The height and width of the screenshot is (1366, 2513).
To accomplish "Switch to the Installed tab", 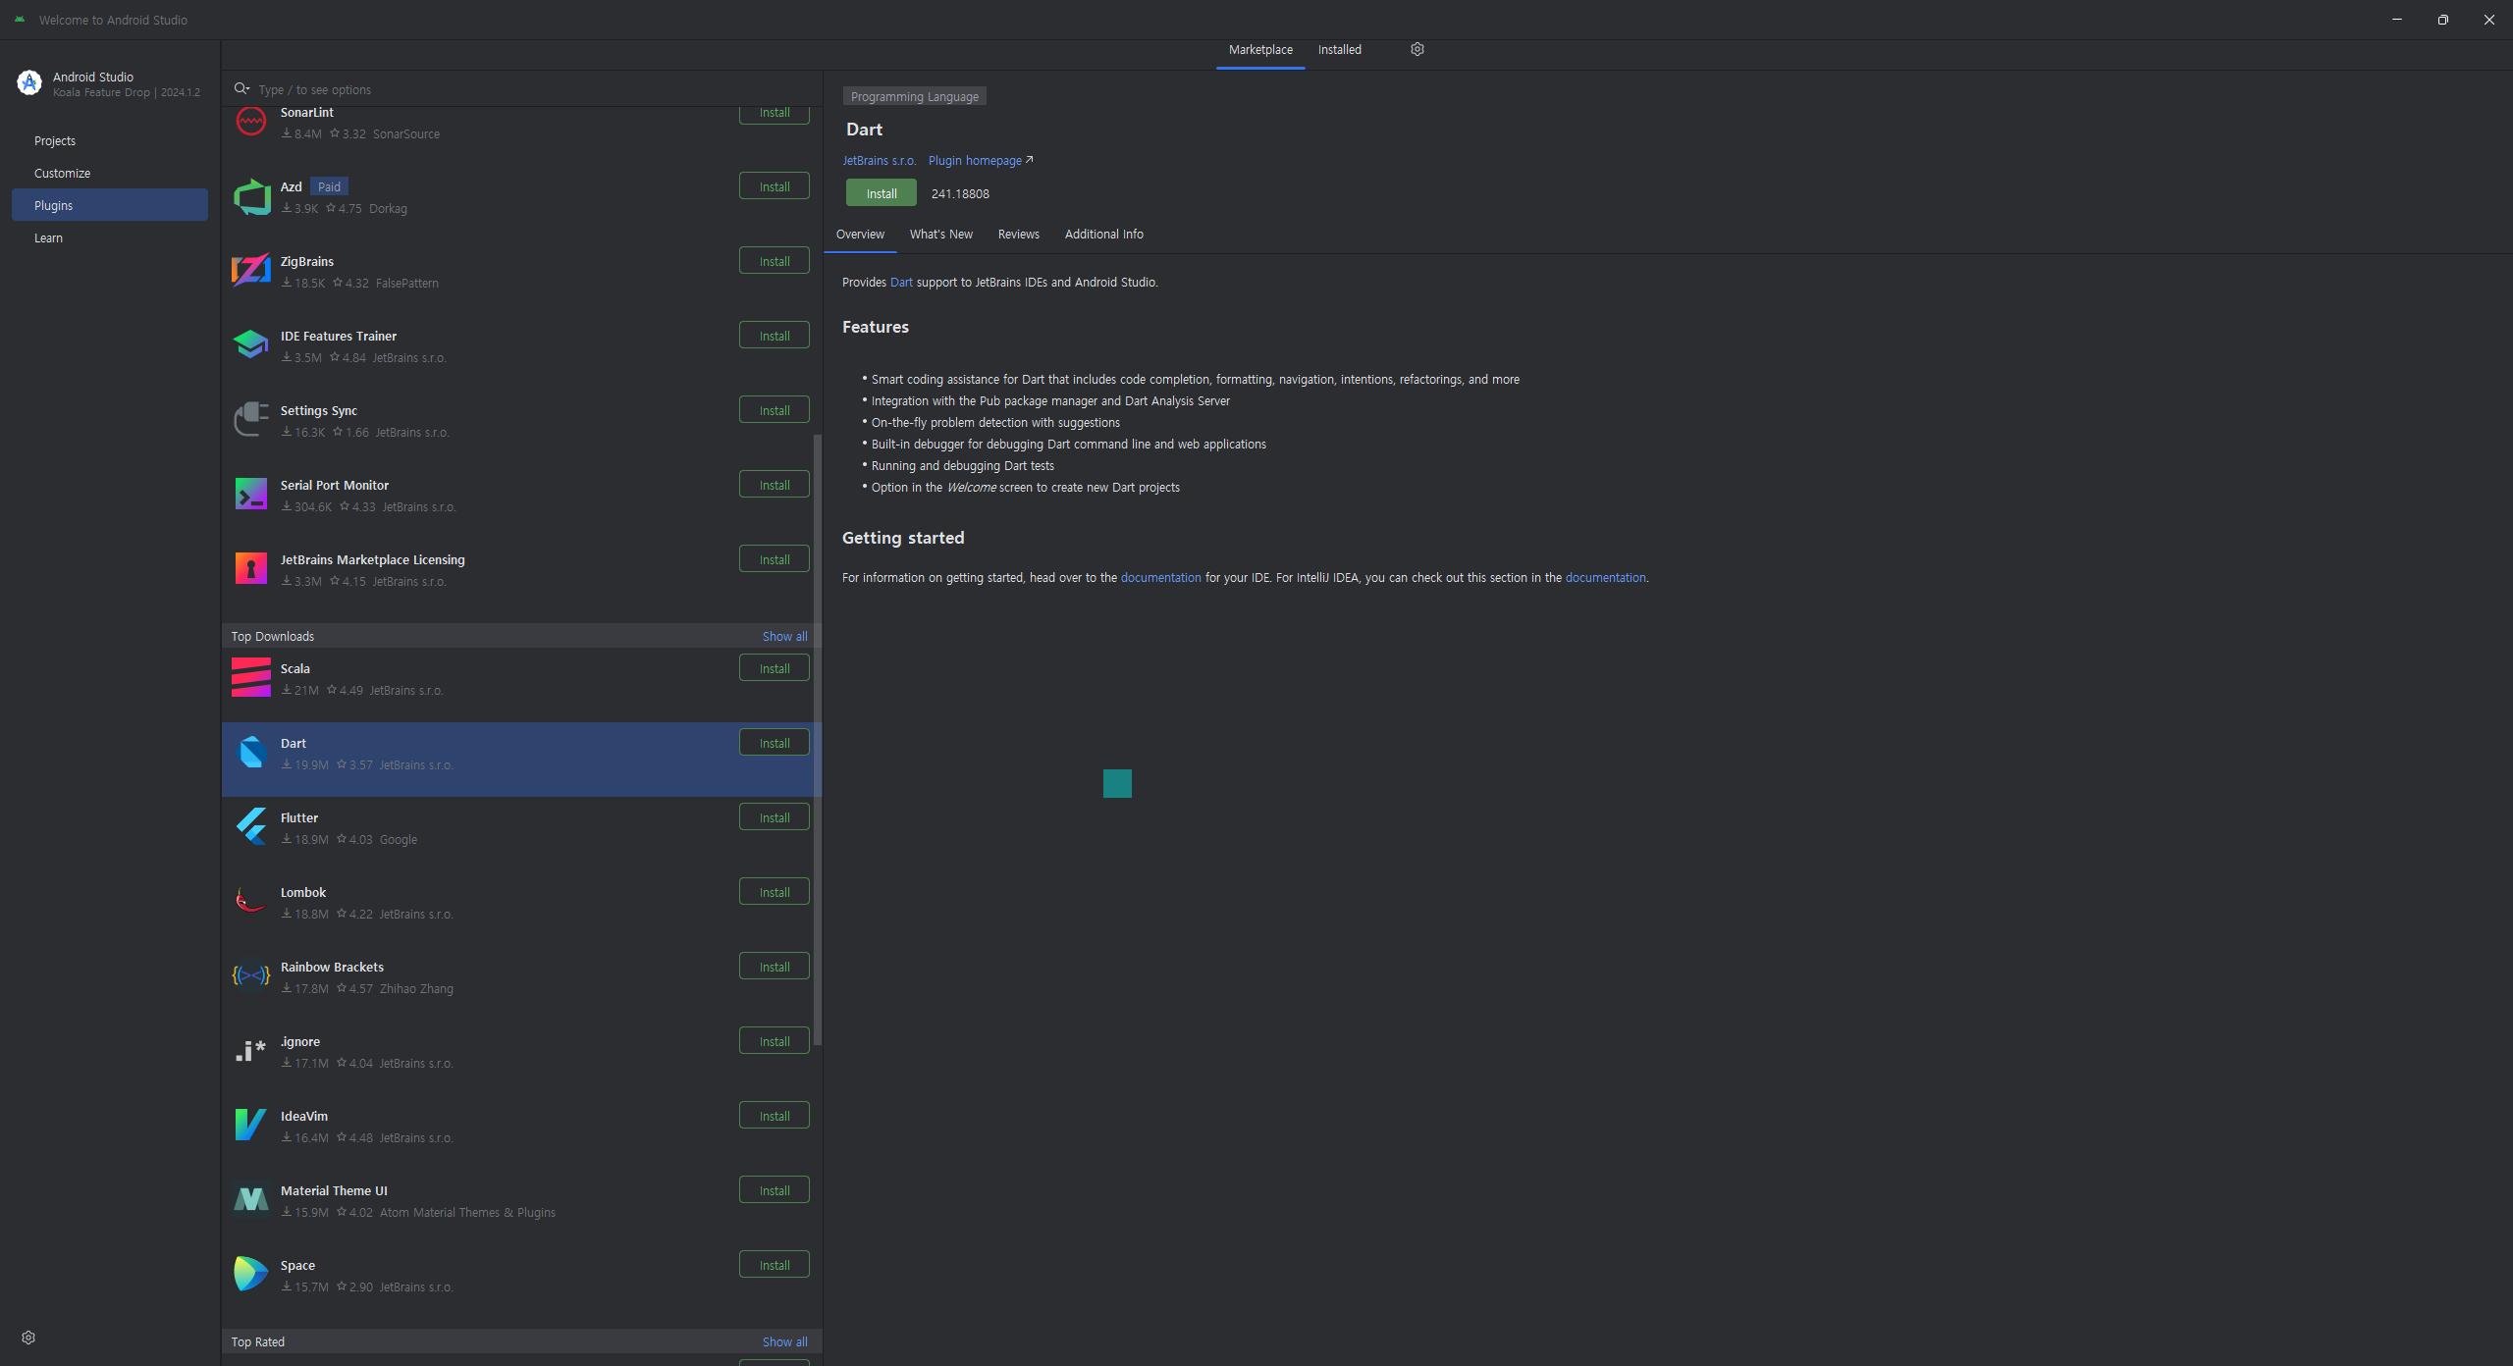I will tap(1339, 50).
